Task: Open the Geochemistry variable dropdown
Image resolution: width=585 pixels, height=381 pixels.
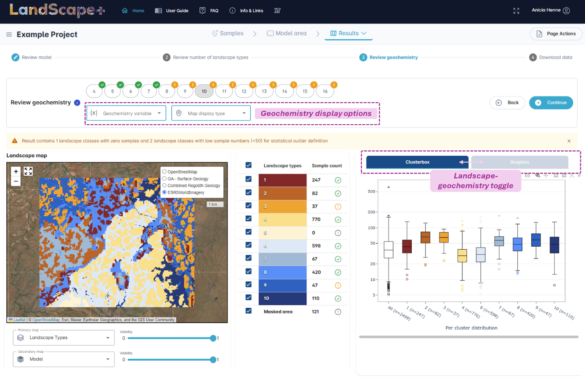Action: (x=127, y=113)
